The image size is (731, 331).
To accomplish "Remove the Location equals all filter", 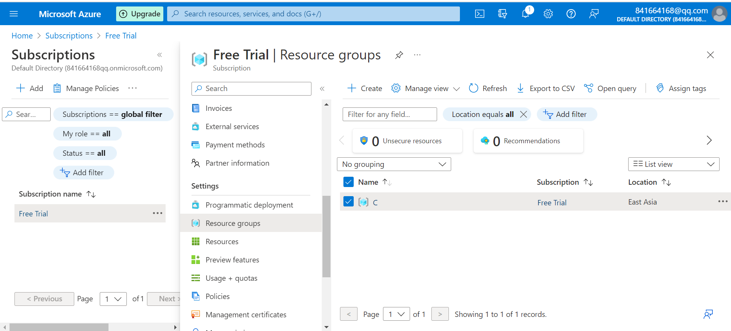I will click(524, 114).
